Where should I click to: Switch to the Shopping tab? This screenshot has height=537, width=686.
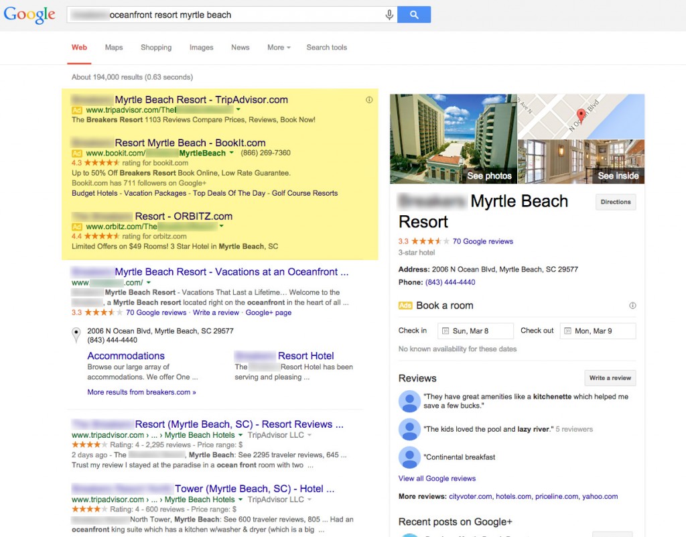[x=156, y=48]
